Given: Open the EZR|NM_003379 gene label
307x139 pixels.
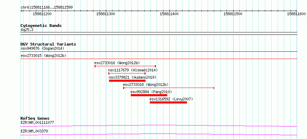Looking at the screenshot, I should (x=34, y=131).
